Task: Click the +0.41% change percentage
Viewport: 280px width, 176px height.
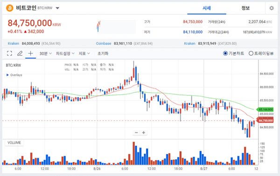Action: 15,32
